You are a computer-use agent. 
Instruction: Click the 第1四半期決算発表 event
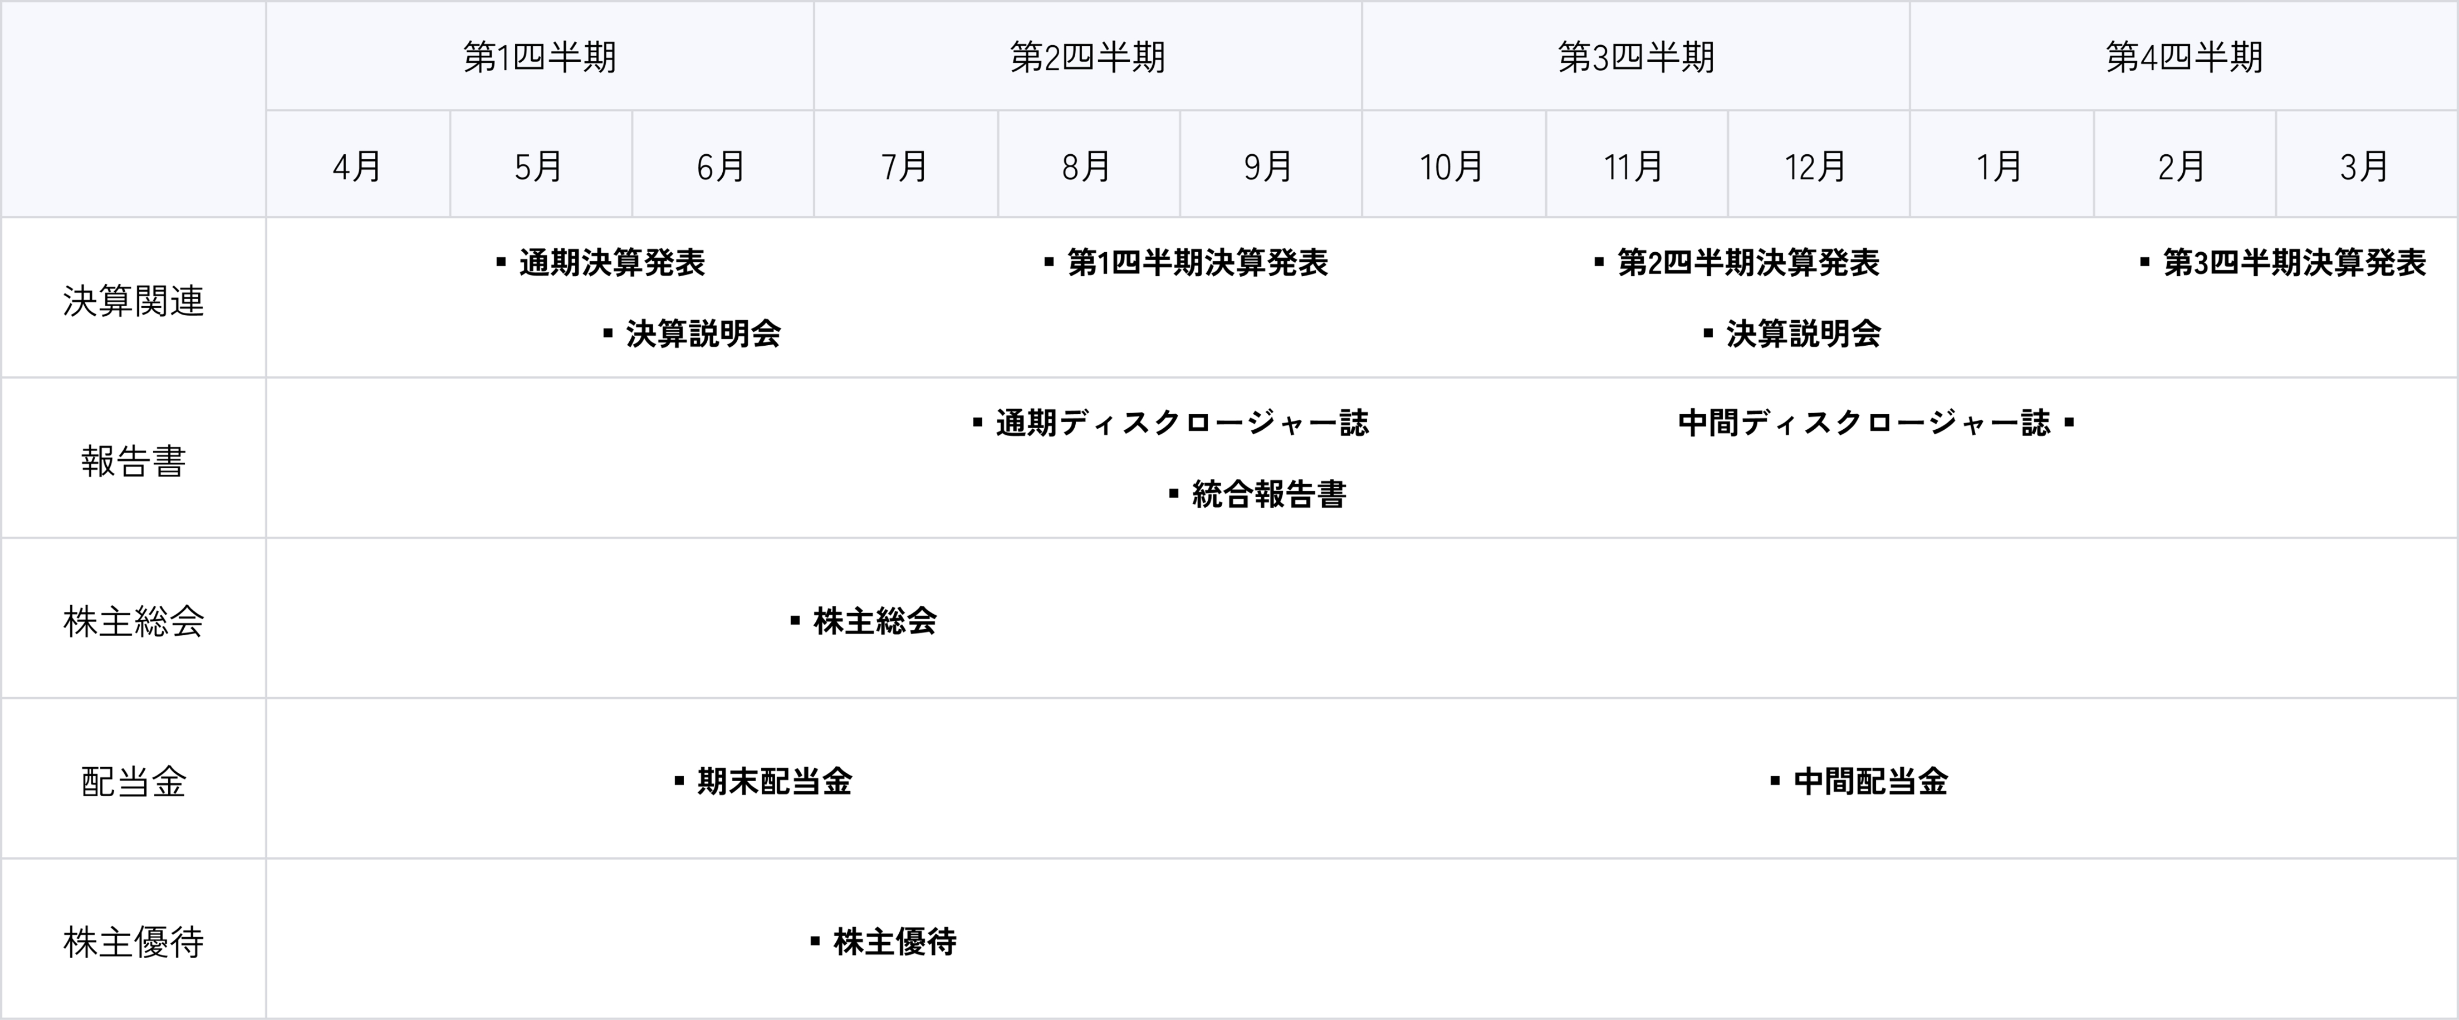click(x=1197, y=262)
